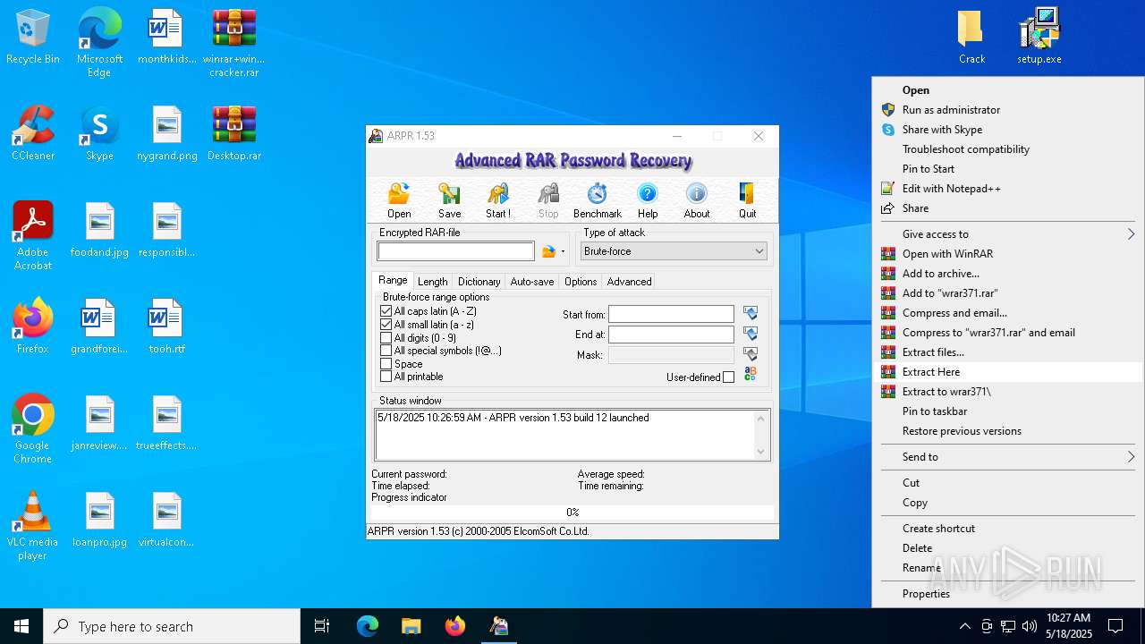Expand the Type of attack dropdown

coord(759,251)
